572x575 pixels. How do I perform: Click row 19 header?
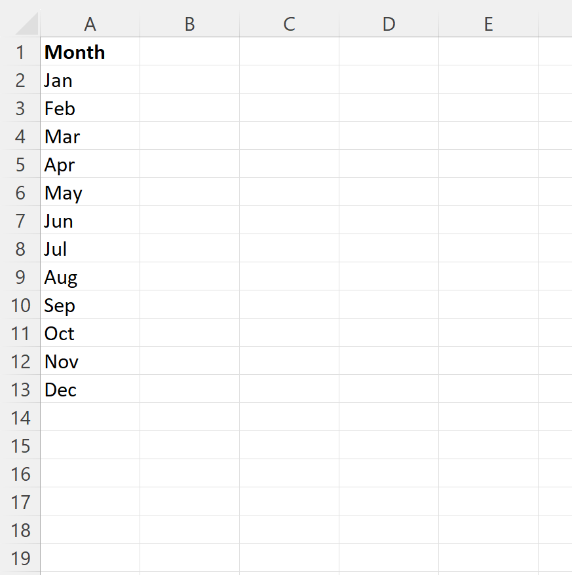(x=20, y=559)
